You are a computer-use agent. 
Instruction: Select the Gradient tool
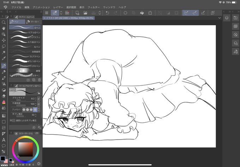(4, 116)
